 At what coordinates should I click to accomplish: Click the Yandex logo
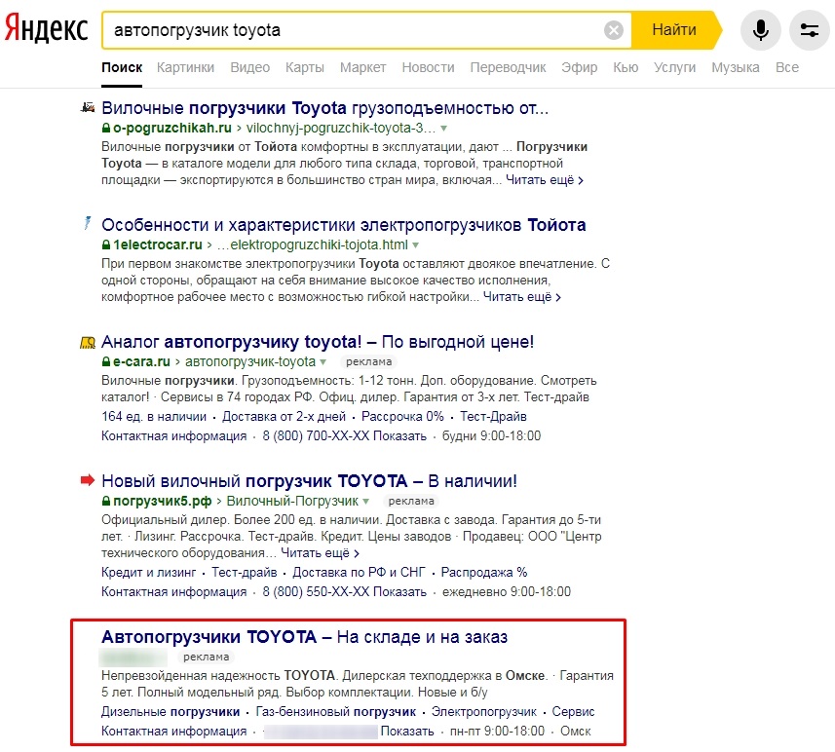46,29
